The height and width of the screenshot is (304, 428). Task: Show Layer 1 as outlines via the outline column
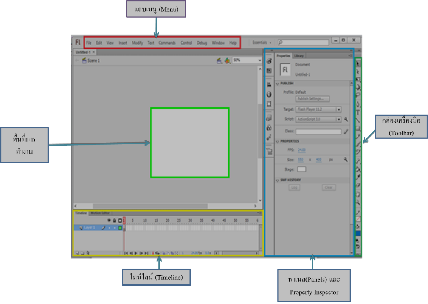[x=120, y=227]
